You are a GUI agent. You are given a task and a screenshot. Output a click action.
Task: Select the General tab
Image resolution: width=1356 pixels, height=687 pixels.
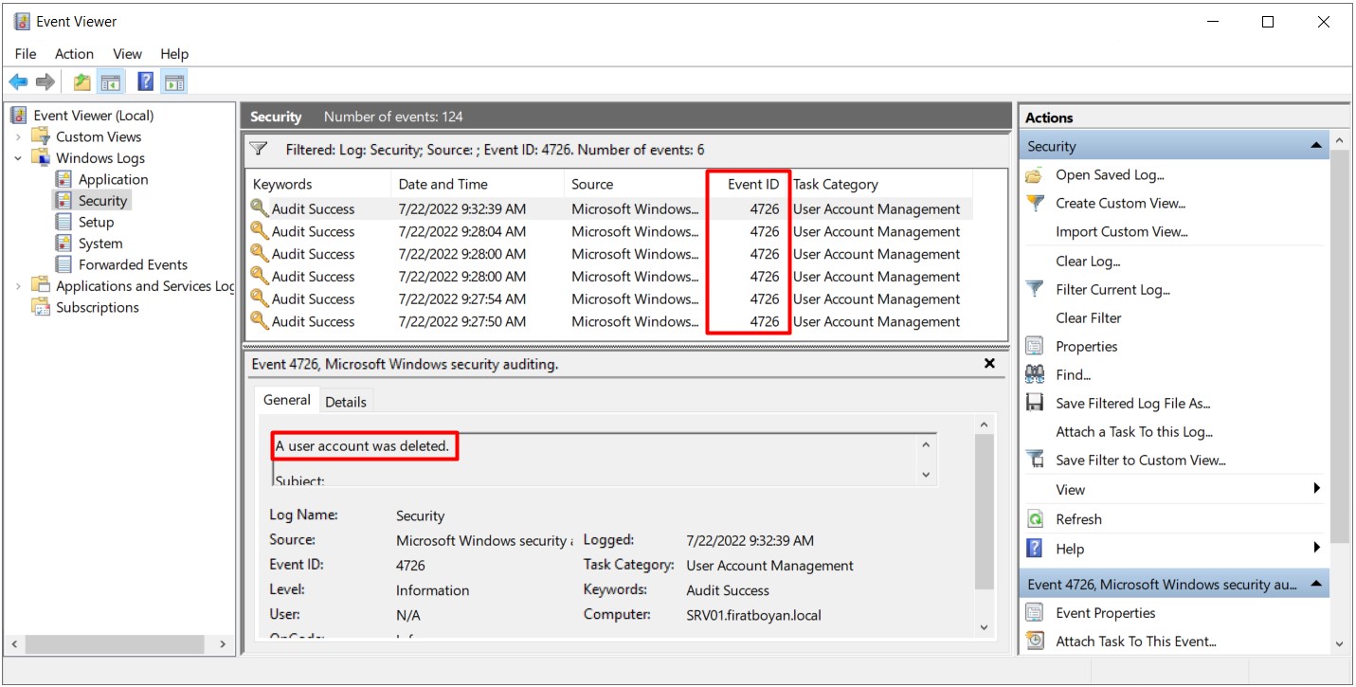click(287, 400)
